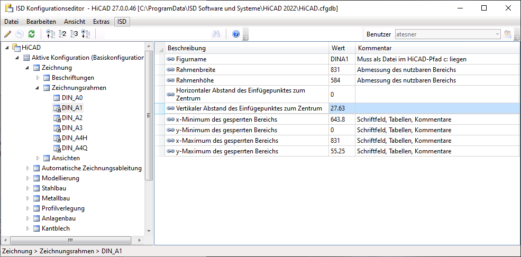Viewport: 521px width, 257px height.
Task: Sort by Wert column header
Action: point(342,48)
